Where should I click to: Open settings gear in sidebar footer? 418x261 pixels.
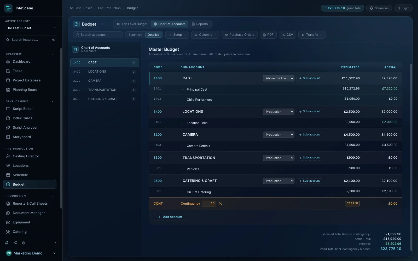24,243
